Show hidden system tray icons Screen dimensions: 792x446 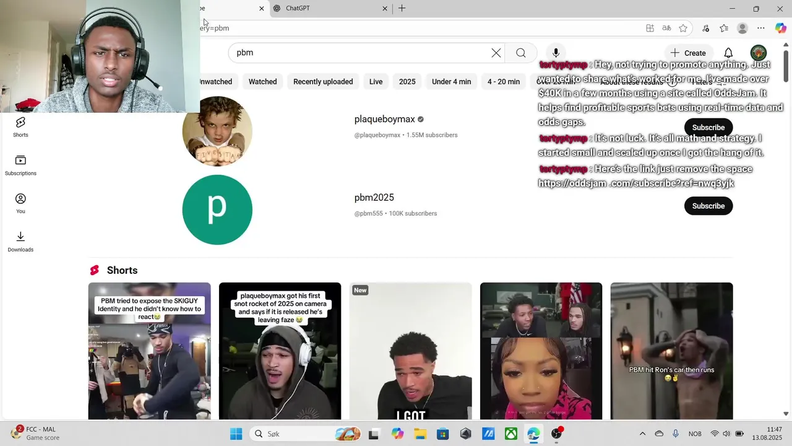(642, 434)
